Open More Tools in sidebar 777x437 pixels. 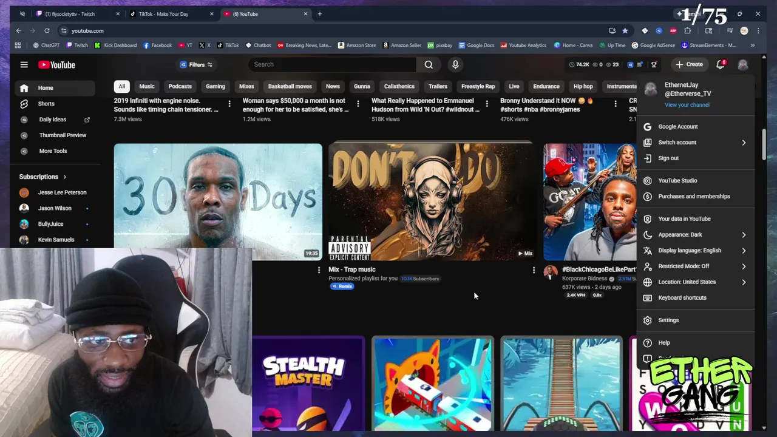coord(55,151)
